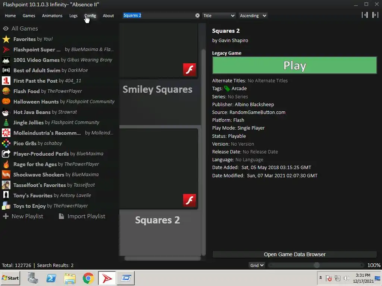Click the Flashpoint taskbar icon

pyautogui.click(x=107, y=278)
